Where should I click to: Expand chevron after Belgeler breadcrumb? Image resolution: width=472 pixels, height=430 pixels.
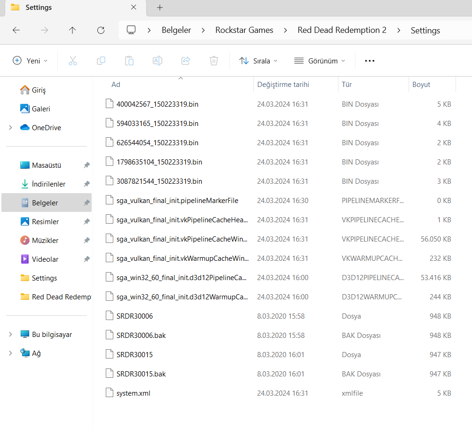tap(203, 31)
